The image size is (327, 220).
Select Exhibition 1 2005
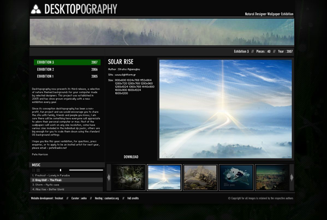pyautogui.click(x=67, y=76)
